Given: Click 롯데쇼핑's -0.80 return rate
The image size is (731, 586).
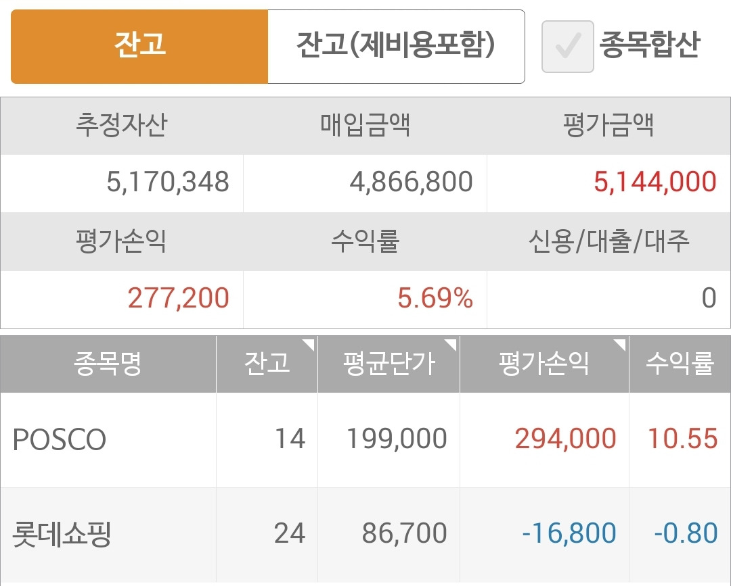Looking at the screenshot, I should tap(685, 533).
